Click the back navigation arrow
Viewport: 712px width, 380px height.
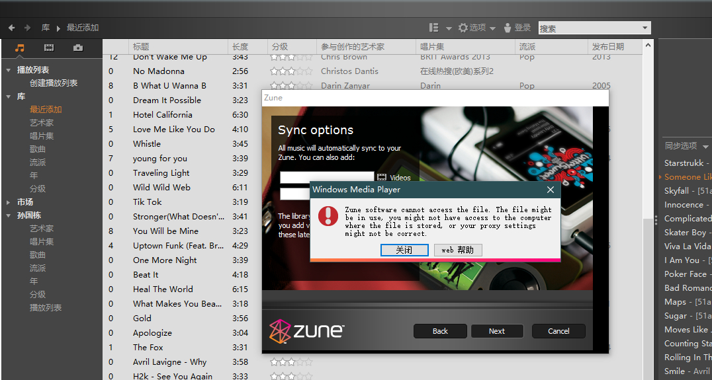click(12, 28)
